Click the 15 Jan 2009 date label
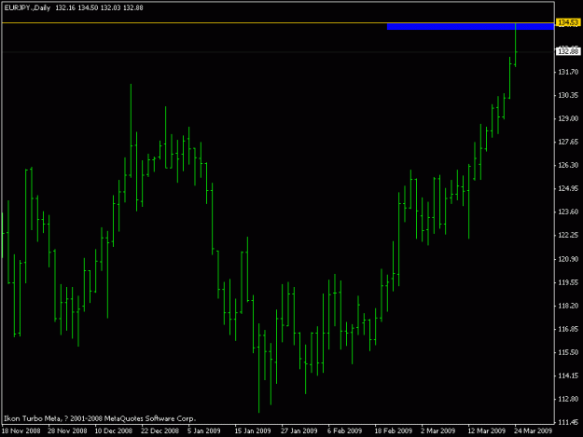The image size is (583, 437). (253, 431)
